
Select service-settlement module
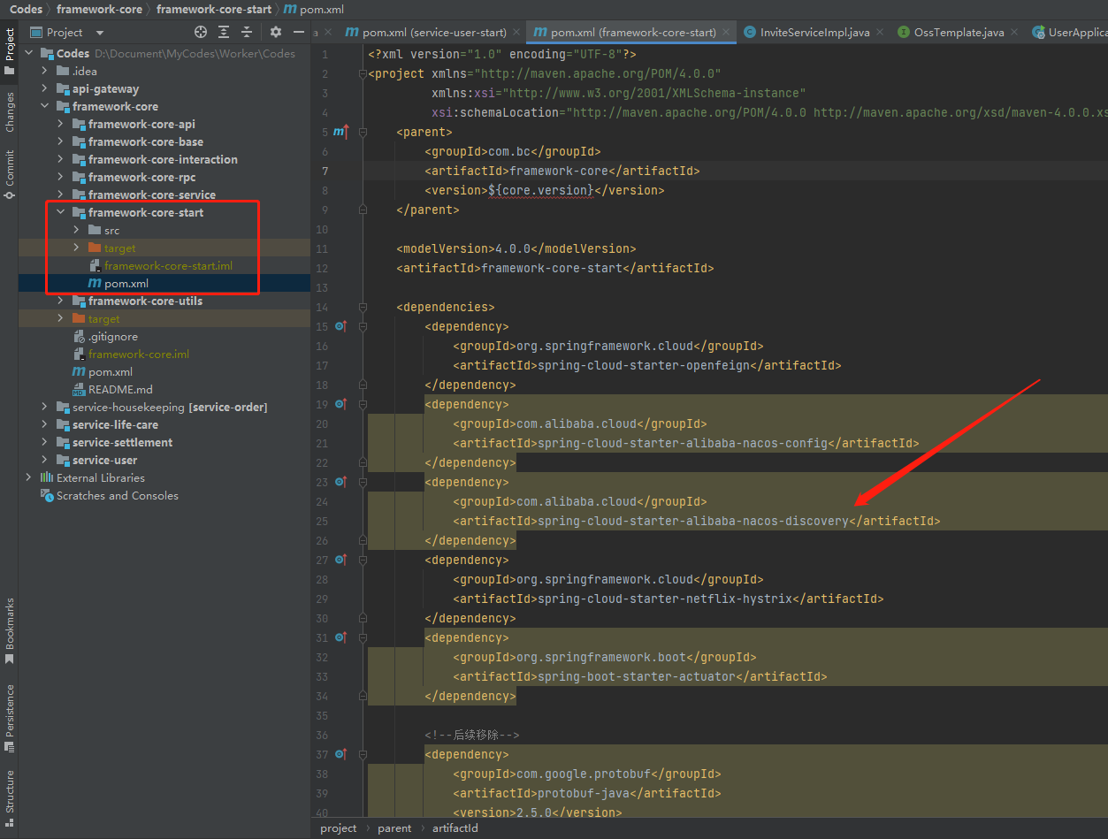122,442
